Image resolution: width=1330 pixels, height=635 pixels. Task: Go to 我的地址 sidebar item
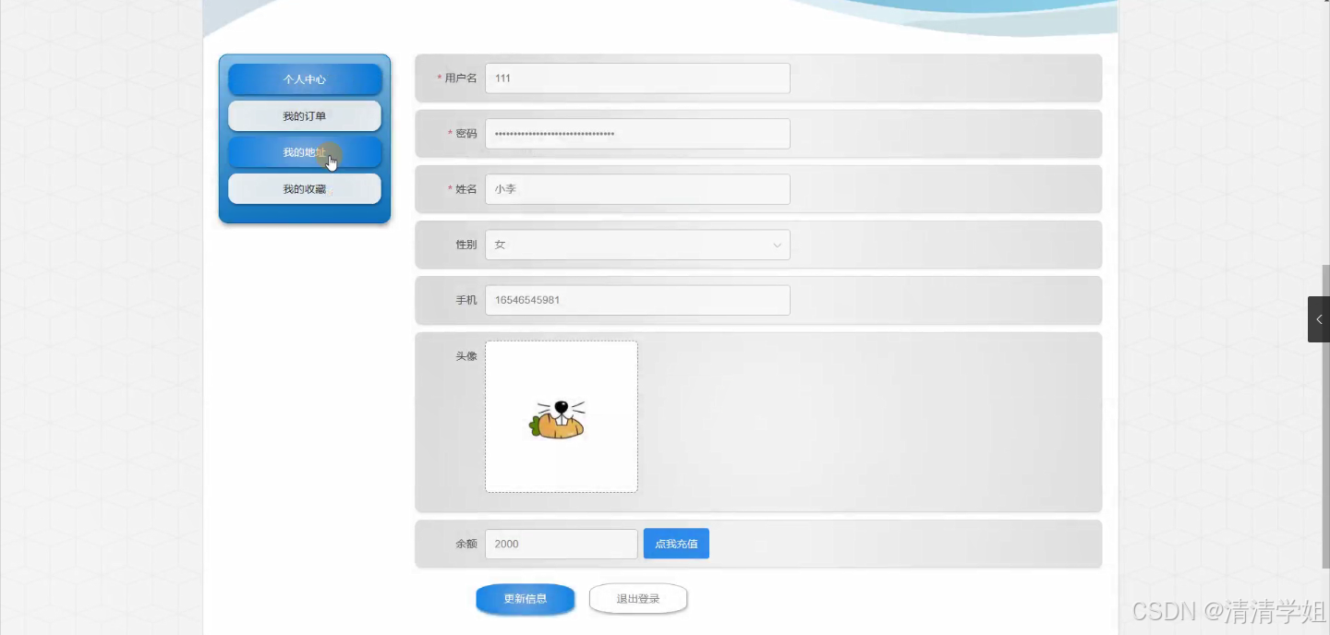[305, 152]
